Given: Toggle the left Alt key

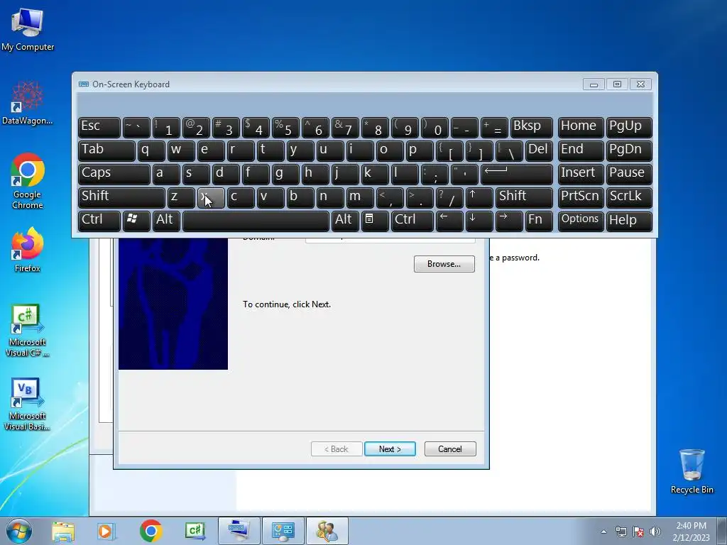Looking at the screenshot, I should [x=166, y=221].
